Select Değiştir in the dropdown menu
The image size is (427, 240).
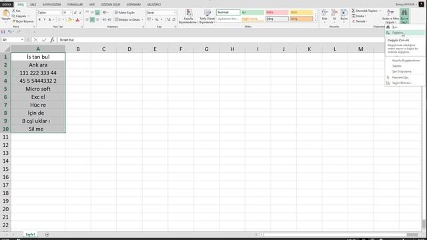(x=405, y=33)
